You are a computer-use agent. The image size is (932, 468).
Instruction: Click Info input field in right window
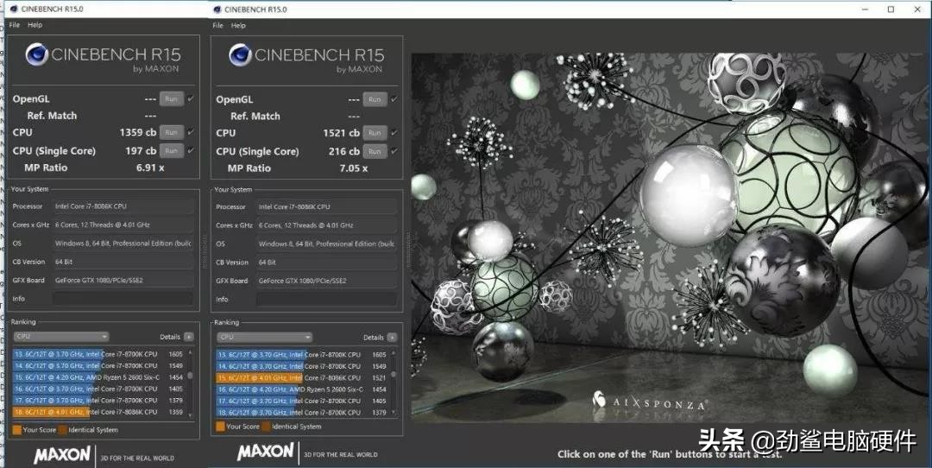click(x=326, y=299)
